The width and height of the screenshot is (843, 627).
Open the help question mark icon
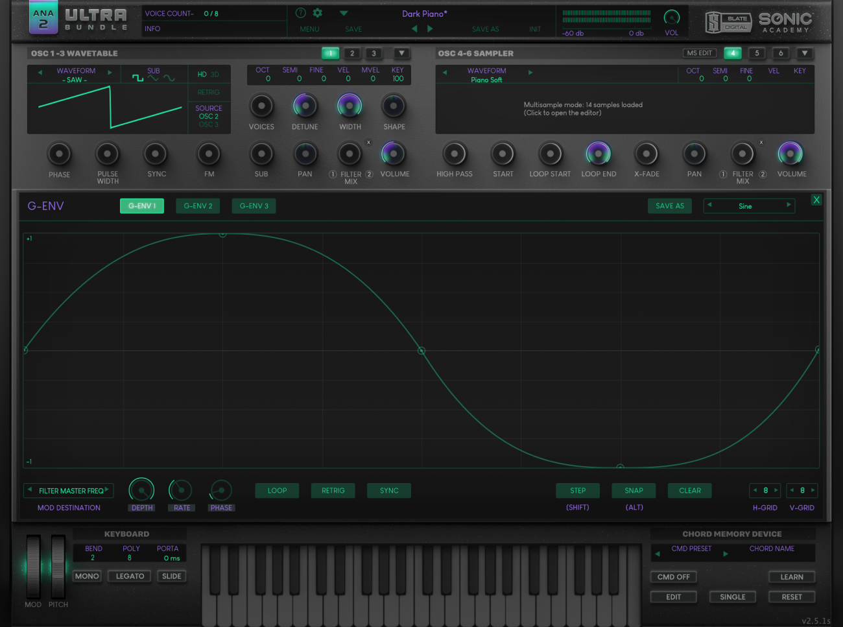click(300, 13)
